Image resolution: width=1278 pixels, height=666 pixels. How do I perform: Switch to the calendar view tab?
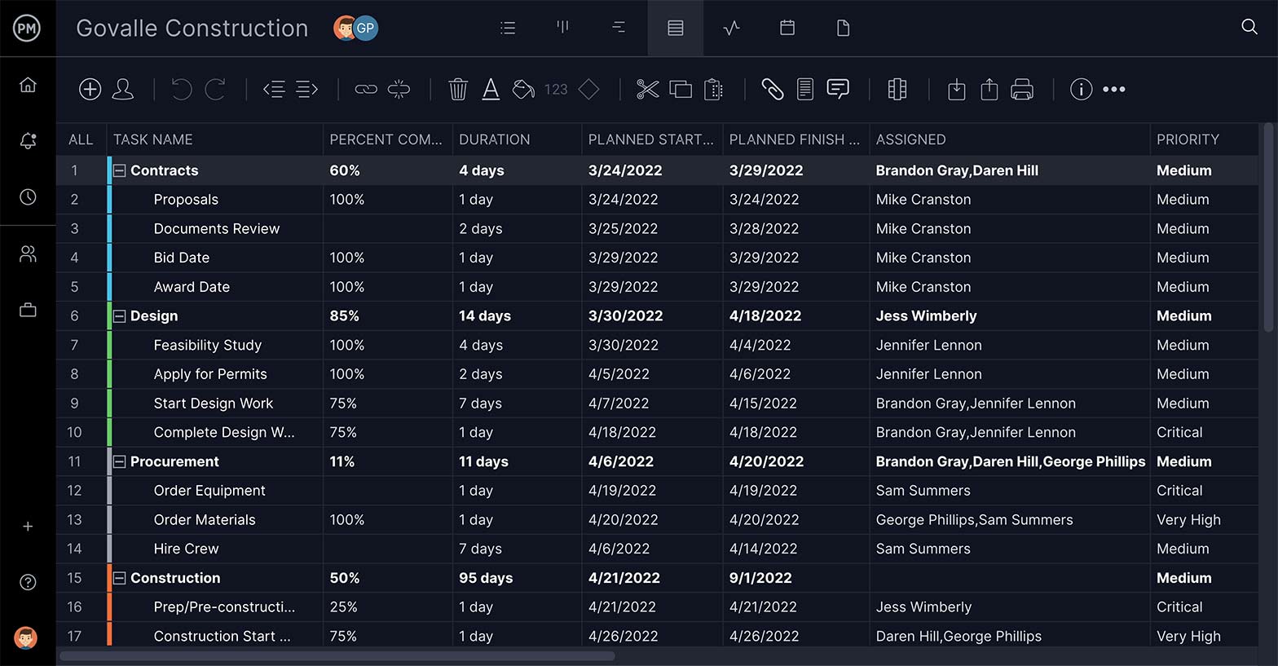pos(787,28)
